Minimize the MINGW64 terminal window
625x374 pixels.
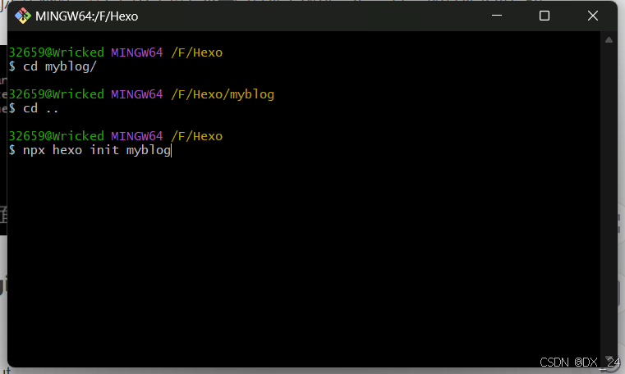coord(497,16)
